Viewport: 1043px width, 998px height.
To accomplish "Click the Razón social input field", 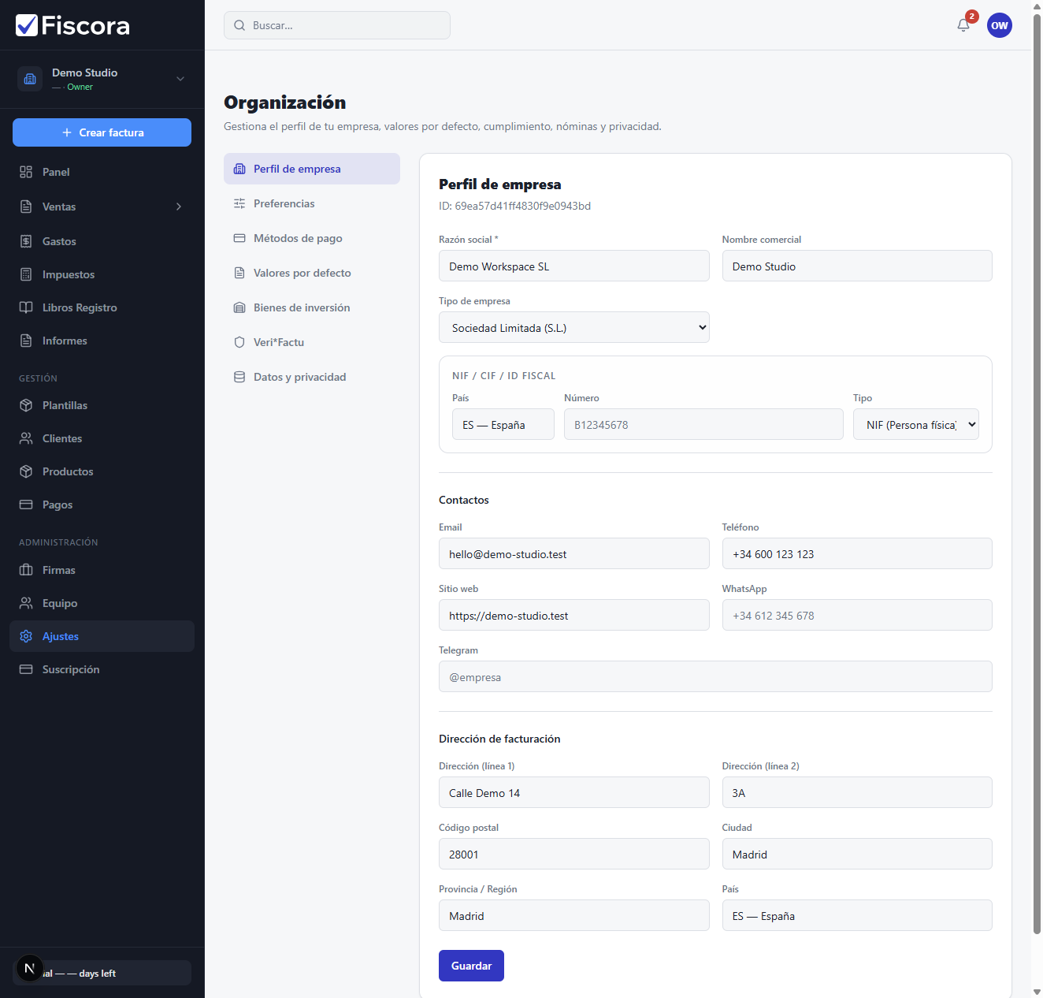I will click(x=573, y=266).
